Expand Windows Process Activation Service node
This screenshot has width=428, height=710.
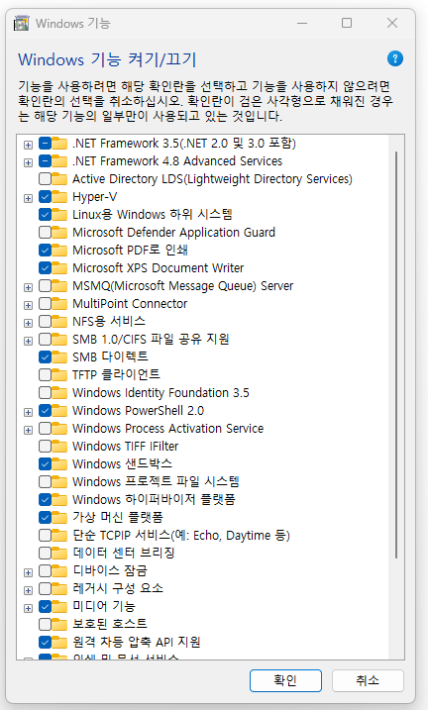[x=28, y=430]
